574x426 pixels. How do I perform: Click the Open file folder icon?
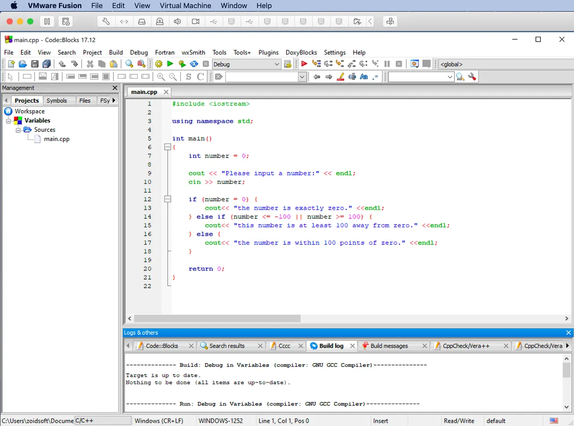click(23, 64)
